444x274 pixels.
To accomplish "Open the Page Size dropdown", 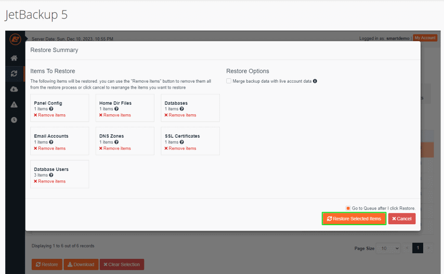I will click(388, 248).
